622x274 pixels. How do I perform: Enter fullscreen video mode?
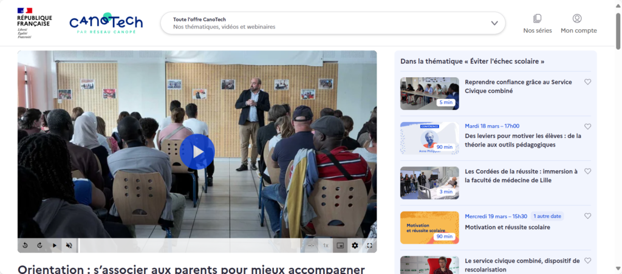pos(369,245)
